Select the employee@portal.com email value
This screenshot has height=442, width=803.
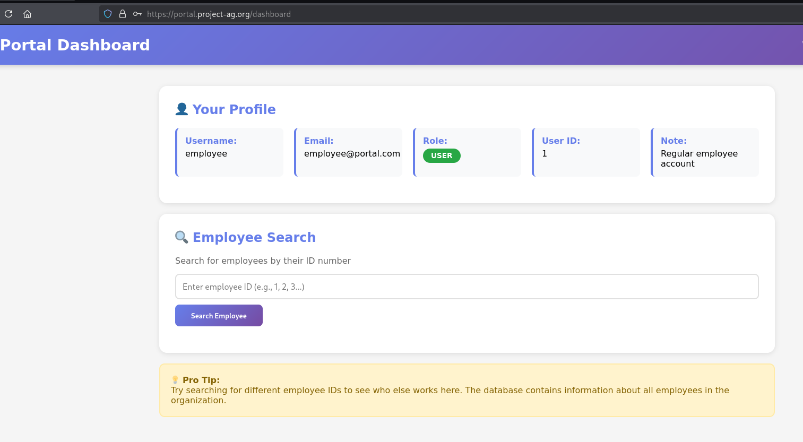[352, 154]
